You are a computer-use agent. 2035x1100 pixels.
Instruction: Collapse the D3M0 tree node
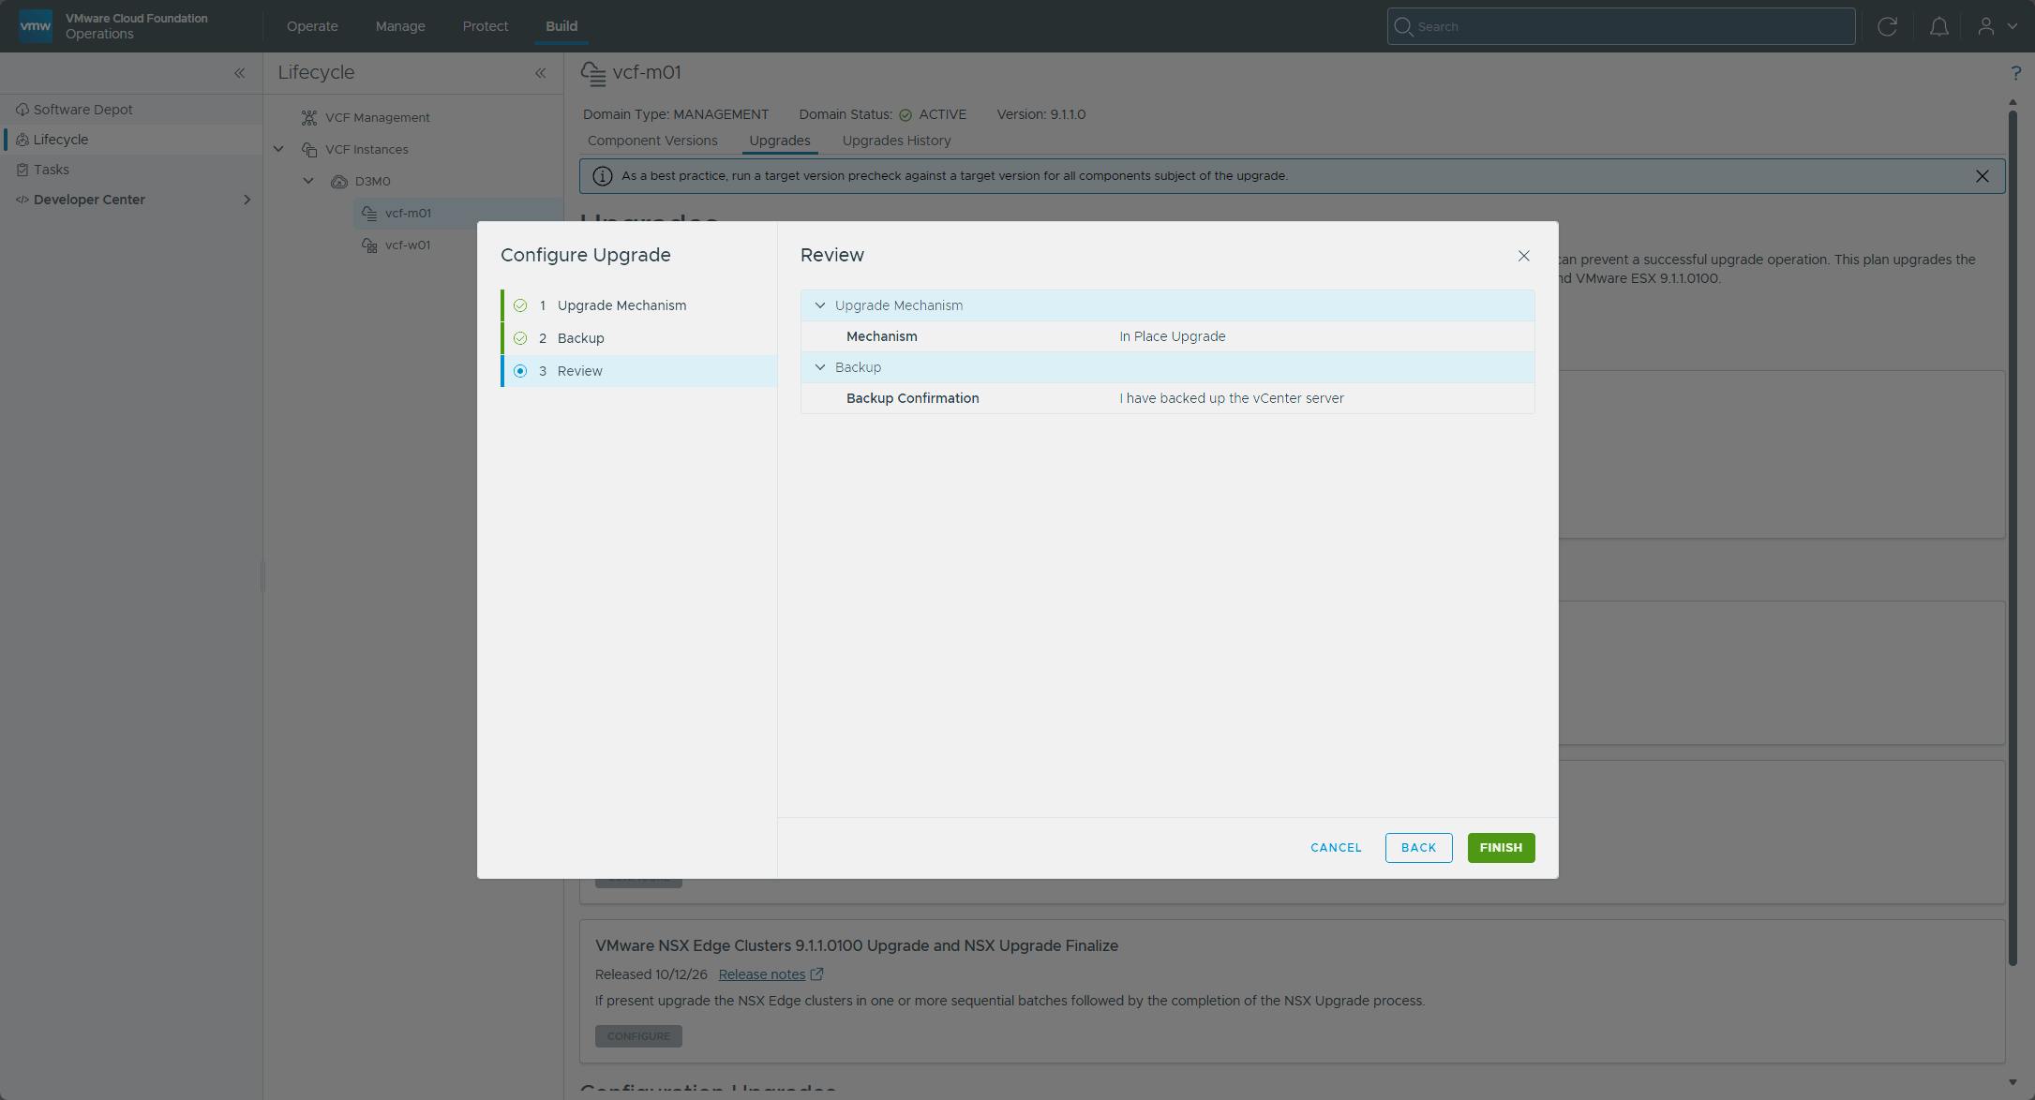308,181
